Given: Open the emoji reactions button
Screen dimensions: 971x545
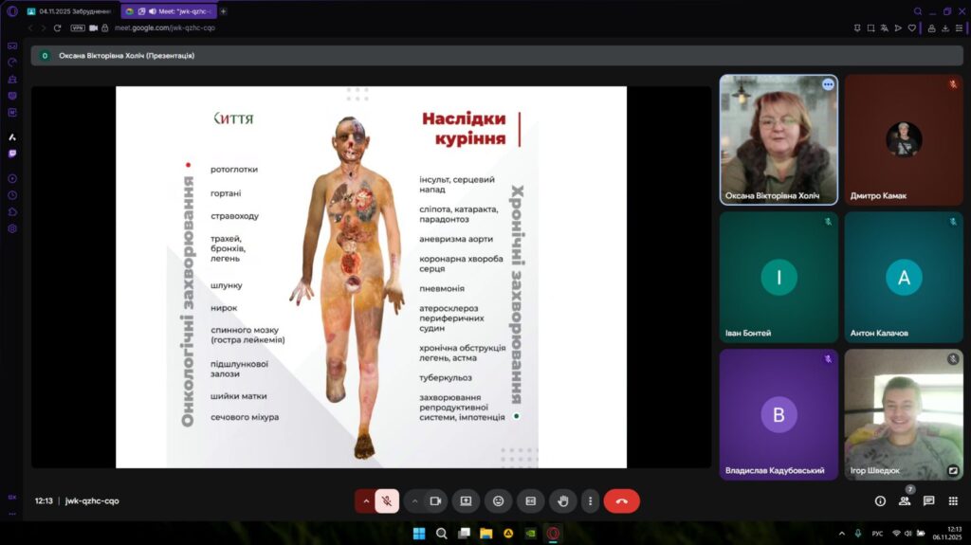Looking at the screenshot, I should point(498,500).
